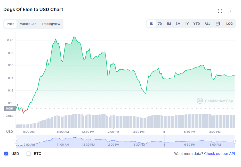Check the BTC currency checkbox
The height and width of the screenshot is (167, 241).
coord(29,154)
